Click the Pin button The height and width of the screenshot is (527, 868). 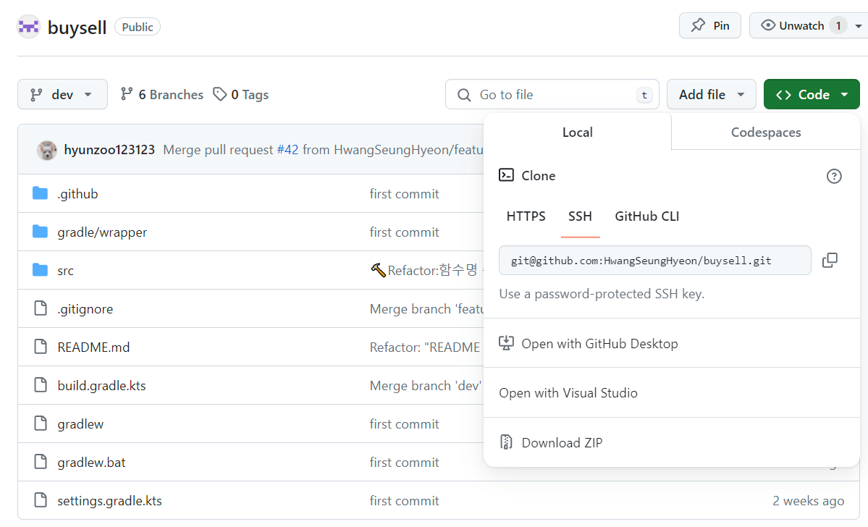click(710, 26)
